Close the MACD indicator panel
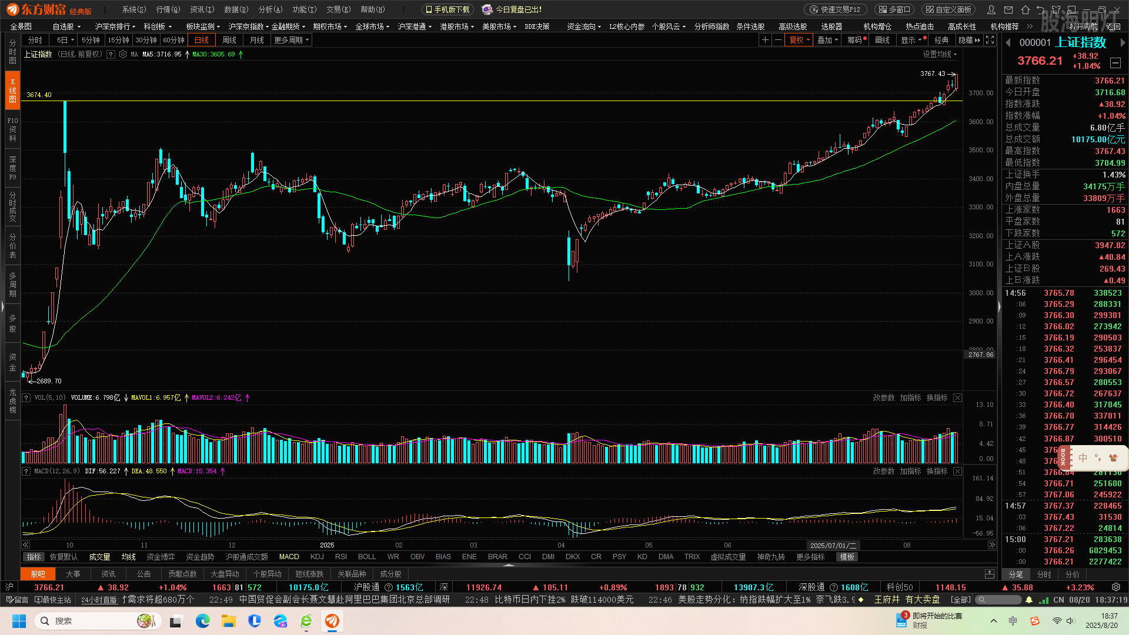 pos(957,472)
